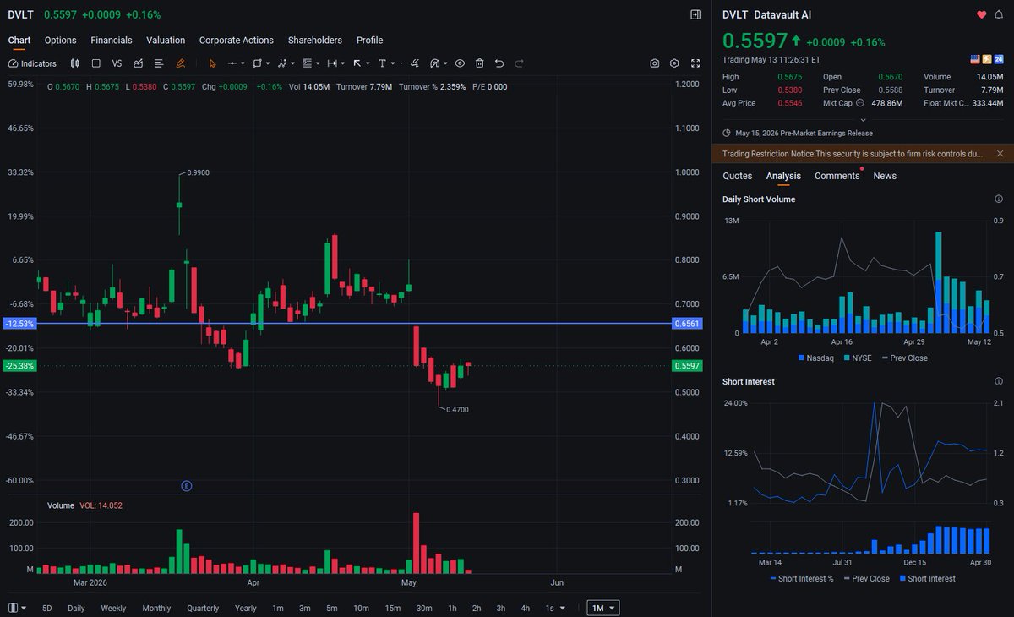Screen dimensions: 1014x617
Task: Open the Valuation tab
Action: click(x=166, y=40)
